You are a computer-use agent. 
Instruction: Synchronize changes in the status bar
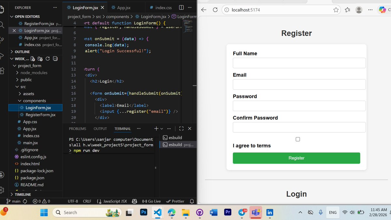click(25, 201)
